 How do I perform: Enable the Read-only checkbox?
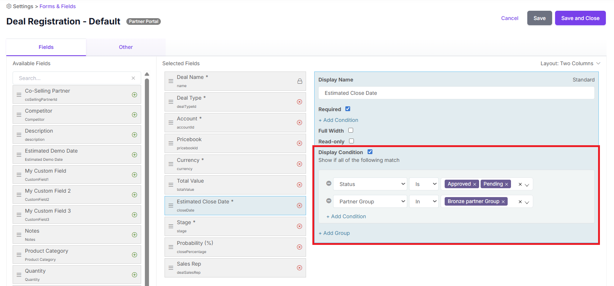pyautogui.click(x=351, y=141)
